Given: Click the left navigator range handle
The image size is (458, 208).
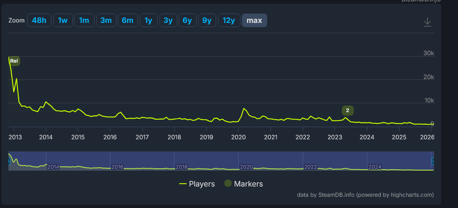Looking at the screenshot, I should [9, 161].
